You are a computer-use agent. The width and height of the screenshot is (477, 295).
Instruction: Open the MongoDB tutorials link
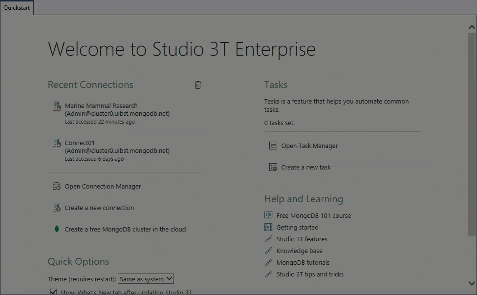point(303,263)
